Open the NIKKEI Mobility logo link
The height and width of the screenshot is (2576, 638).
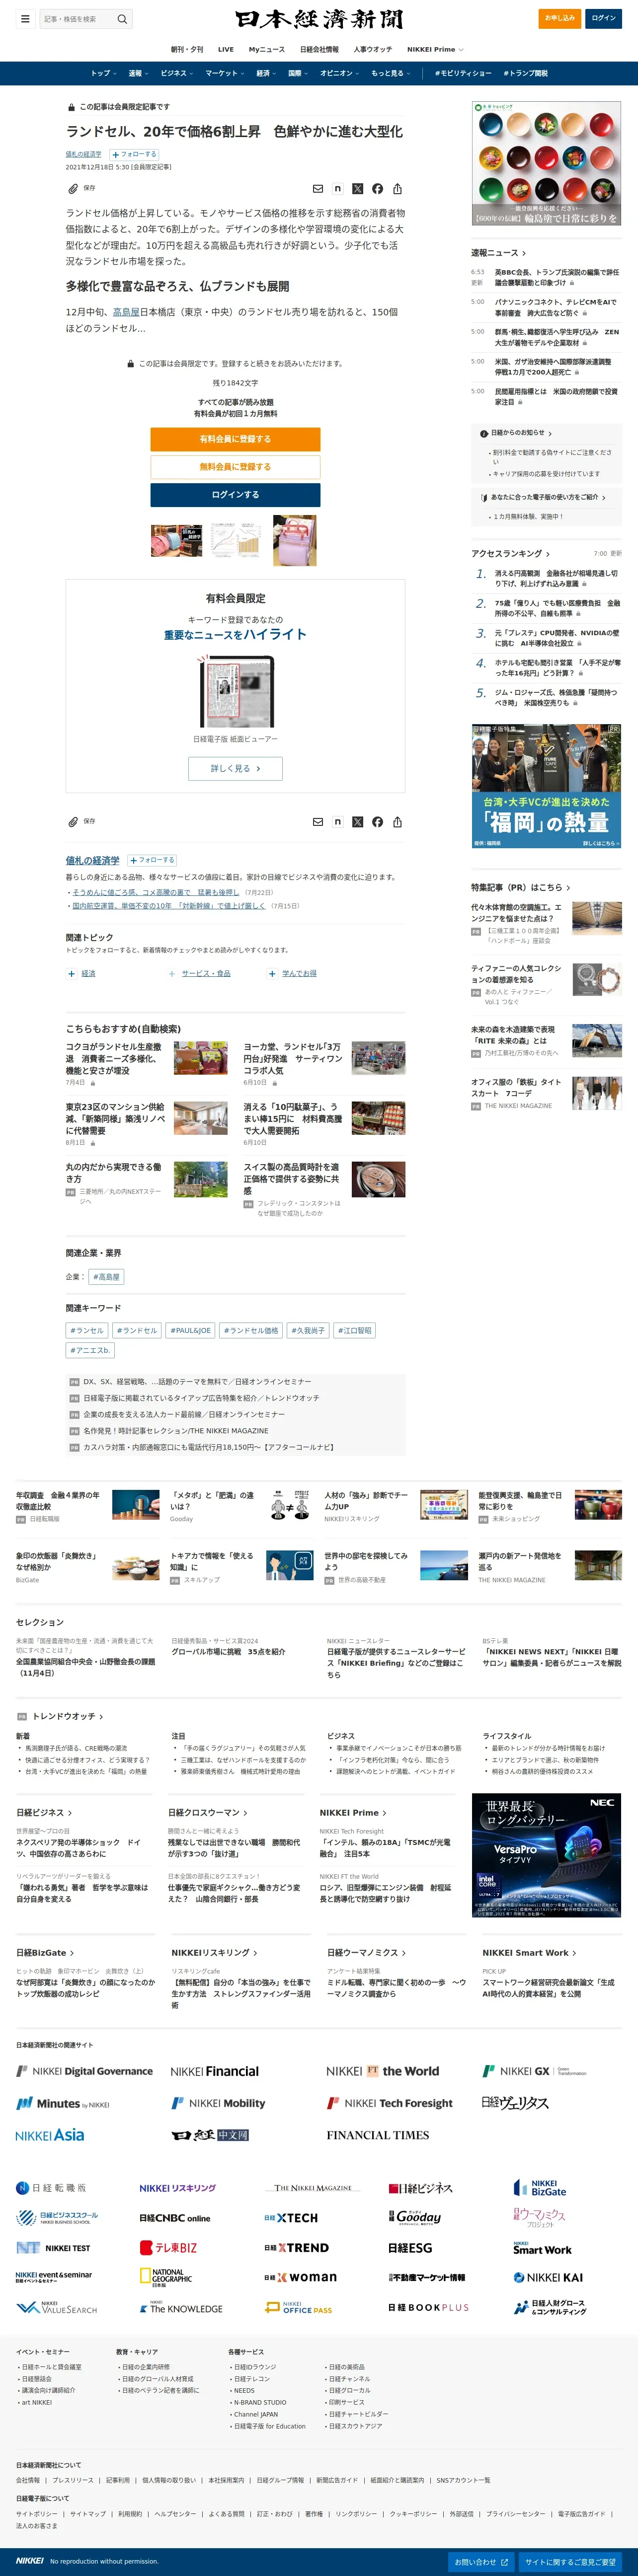217,2103
